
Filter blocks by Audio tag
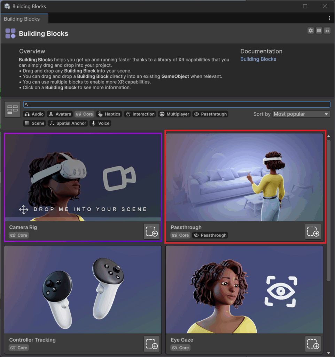pyautogui.click(x=34, y=114)
